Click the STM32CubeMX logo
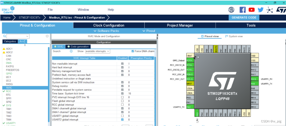 pyautogui.click(x=8, y=10)
